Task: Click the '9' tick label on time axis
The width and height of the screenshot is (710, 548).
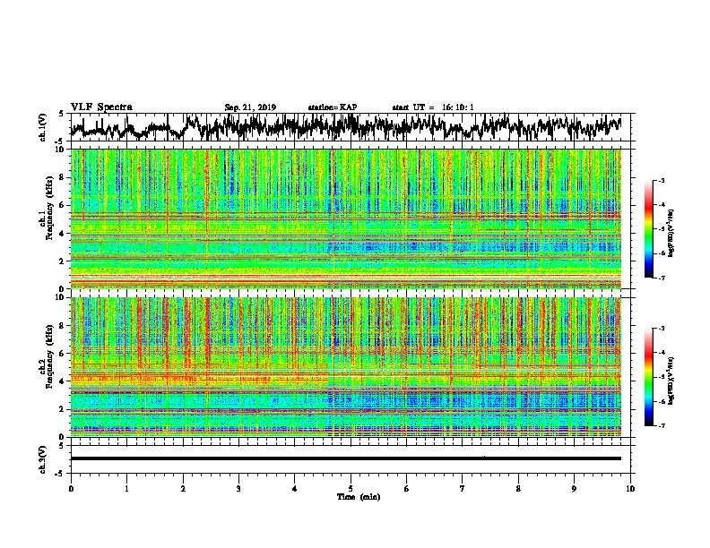Action: point(574,489)
